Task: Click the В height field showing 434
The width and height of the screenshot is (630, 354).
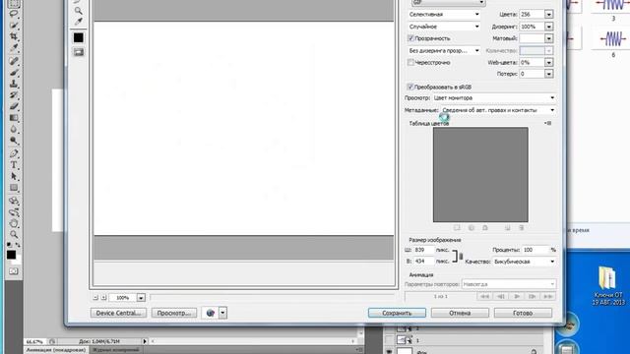Action: [x=424, y=262]
